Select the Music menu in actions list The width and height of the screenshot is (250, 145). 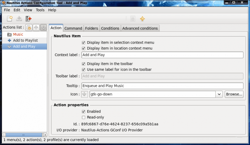18,34
